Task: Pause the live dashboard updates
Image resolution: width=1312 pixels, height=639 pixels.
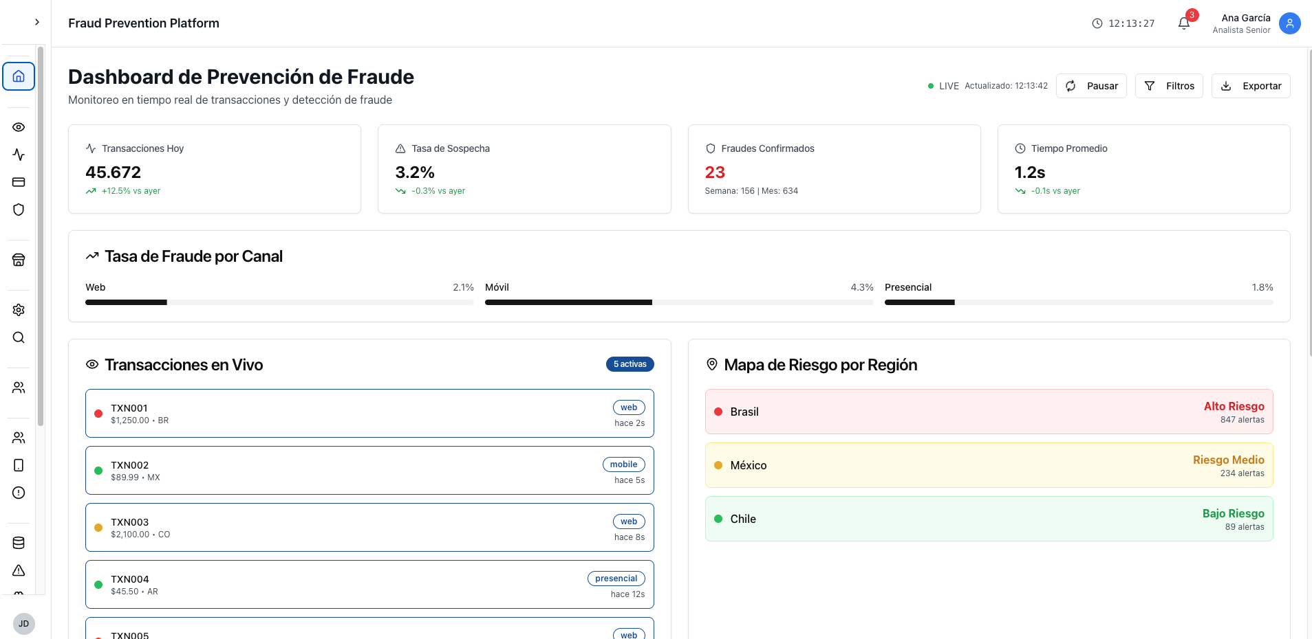Action: (1091, 86)
